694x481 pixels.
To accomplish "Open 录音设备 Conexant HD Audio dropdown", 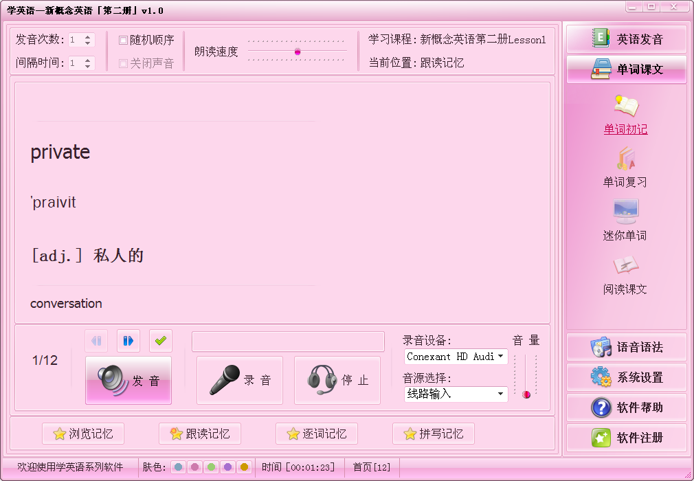I will (456, 357).
